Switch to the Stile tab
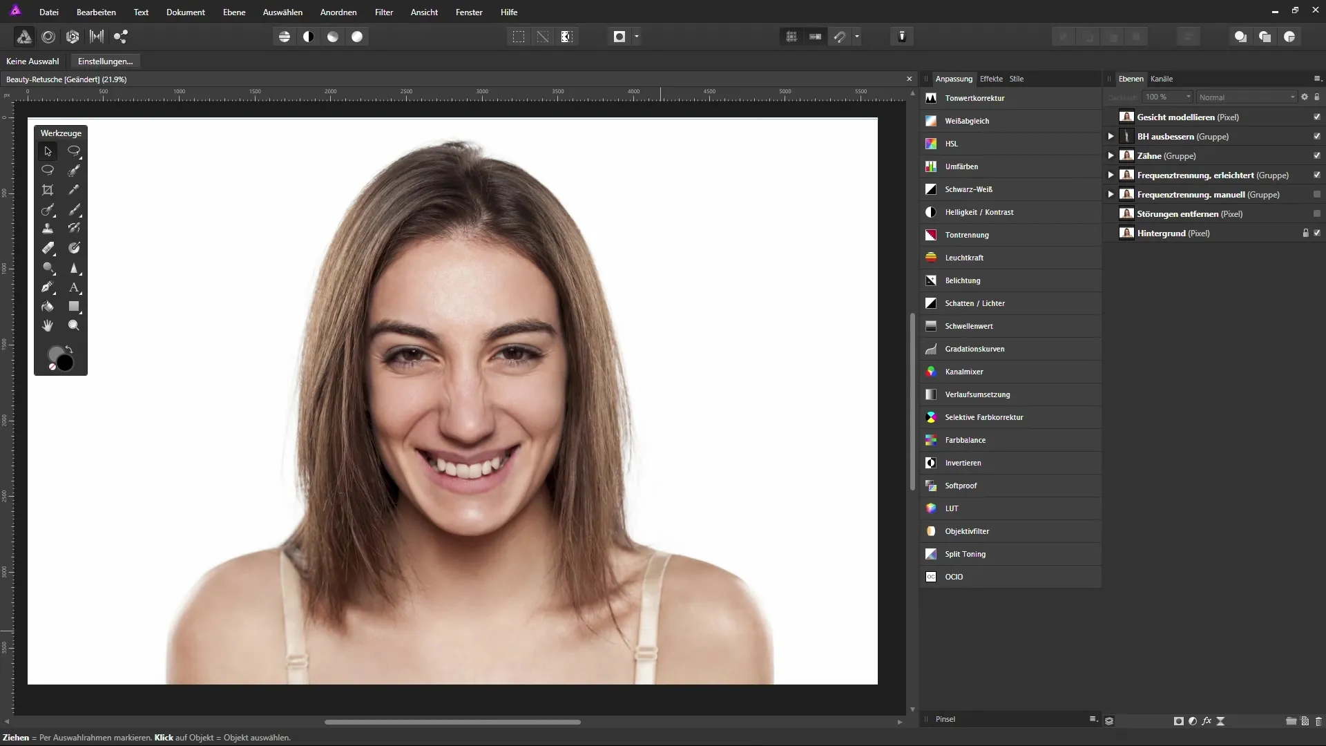1326x746 pixels. click(x=1017, y=79)
